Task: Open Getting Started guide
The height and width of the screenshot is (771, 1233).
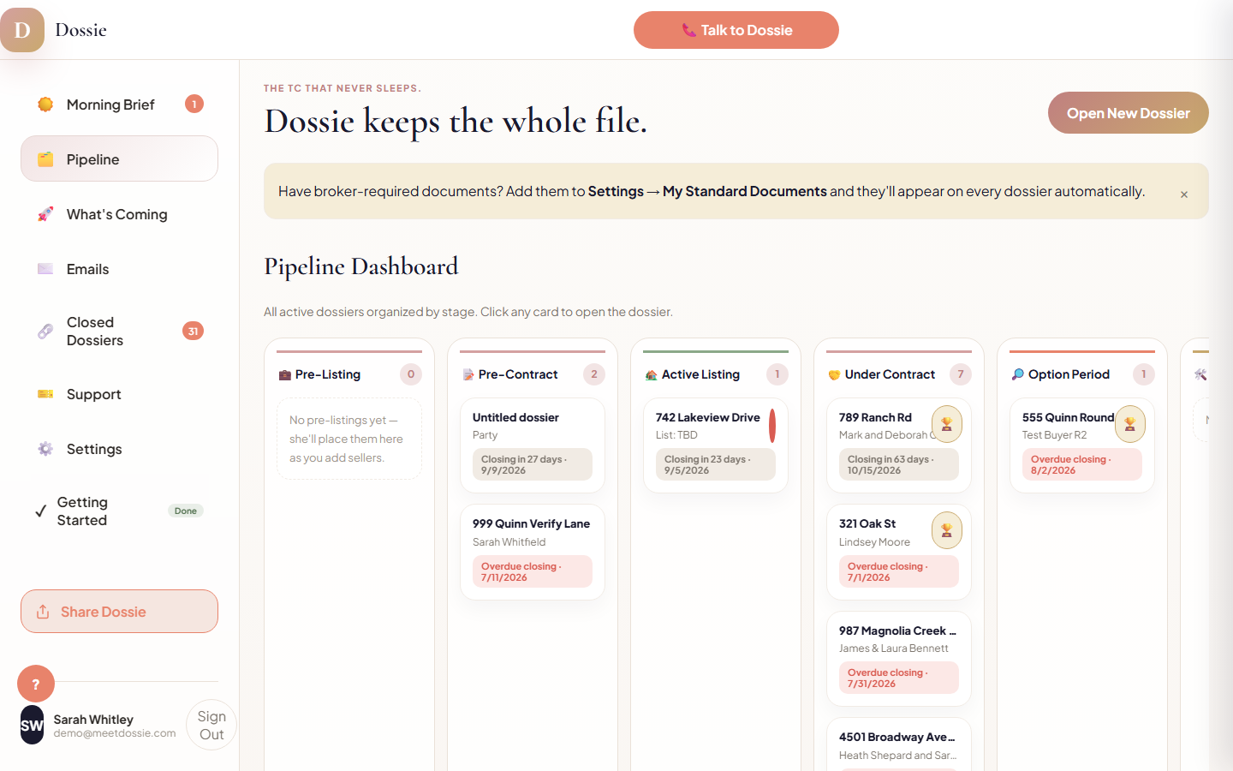Action: pyautogui.click(x=119, y=511)
